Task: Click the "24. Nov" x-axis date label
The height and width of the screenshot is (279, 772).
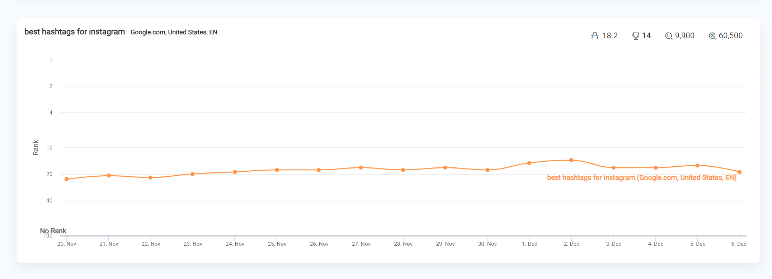Action: click(235, 244)
